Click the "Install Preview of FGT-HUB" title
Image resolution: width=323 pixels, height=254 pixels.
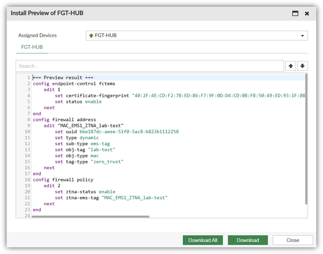coord(47,13)
